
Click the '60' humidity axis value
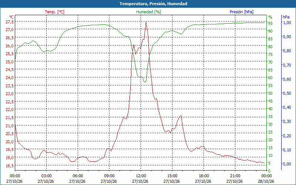tap(270, 78)
